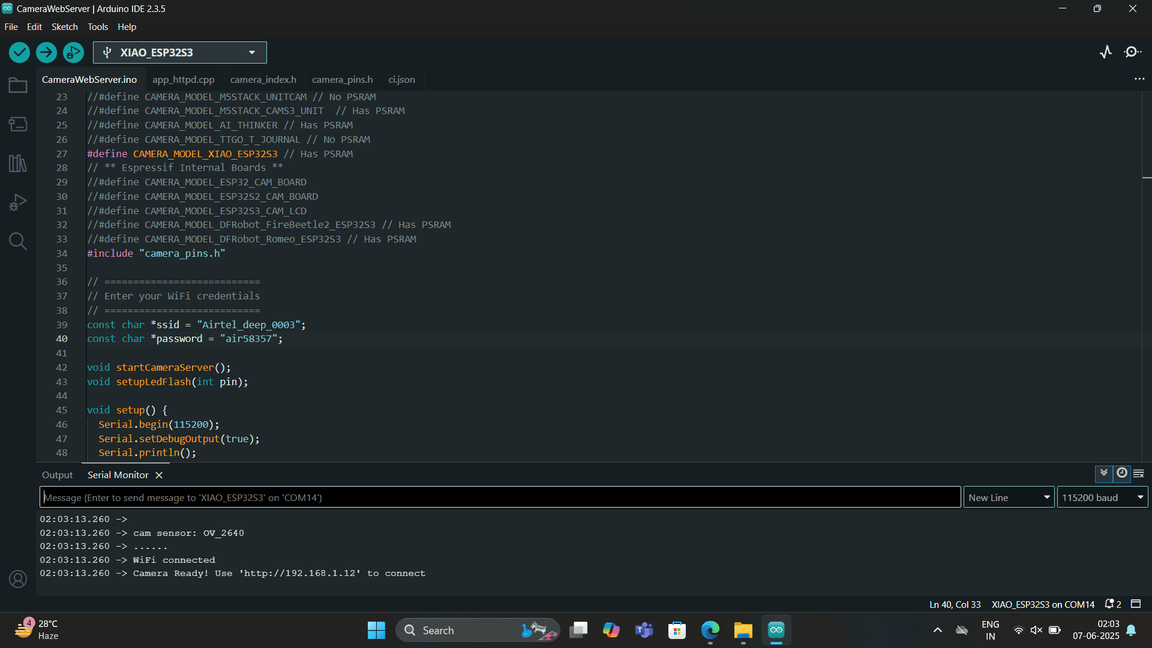
Task: Click the 'Camera Ready!' serial output line
Action: (233, 574)
